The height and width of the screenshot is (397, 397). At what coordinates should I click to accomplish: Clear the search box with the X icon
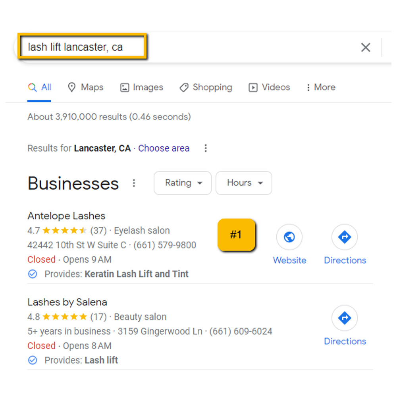(x=365, y=48)
